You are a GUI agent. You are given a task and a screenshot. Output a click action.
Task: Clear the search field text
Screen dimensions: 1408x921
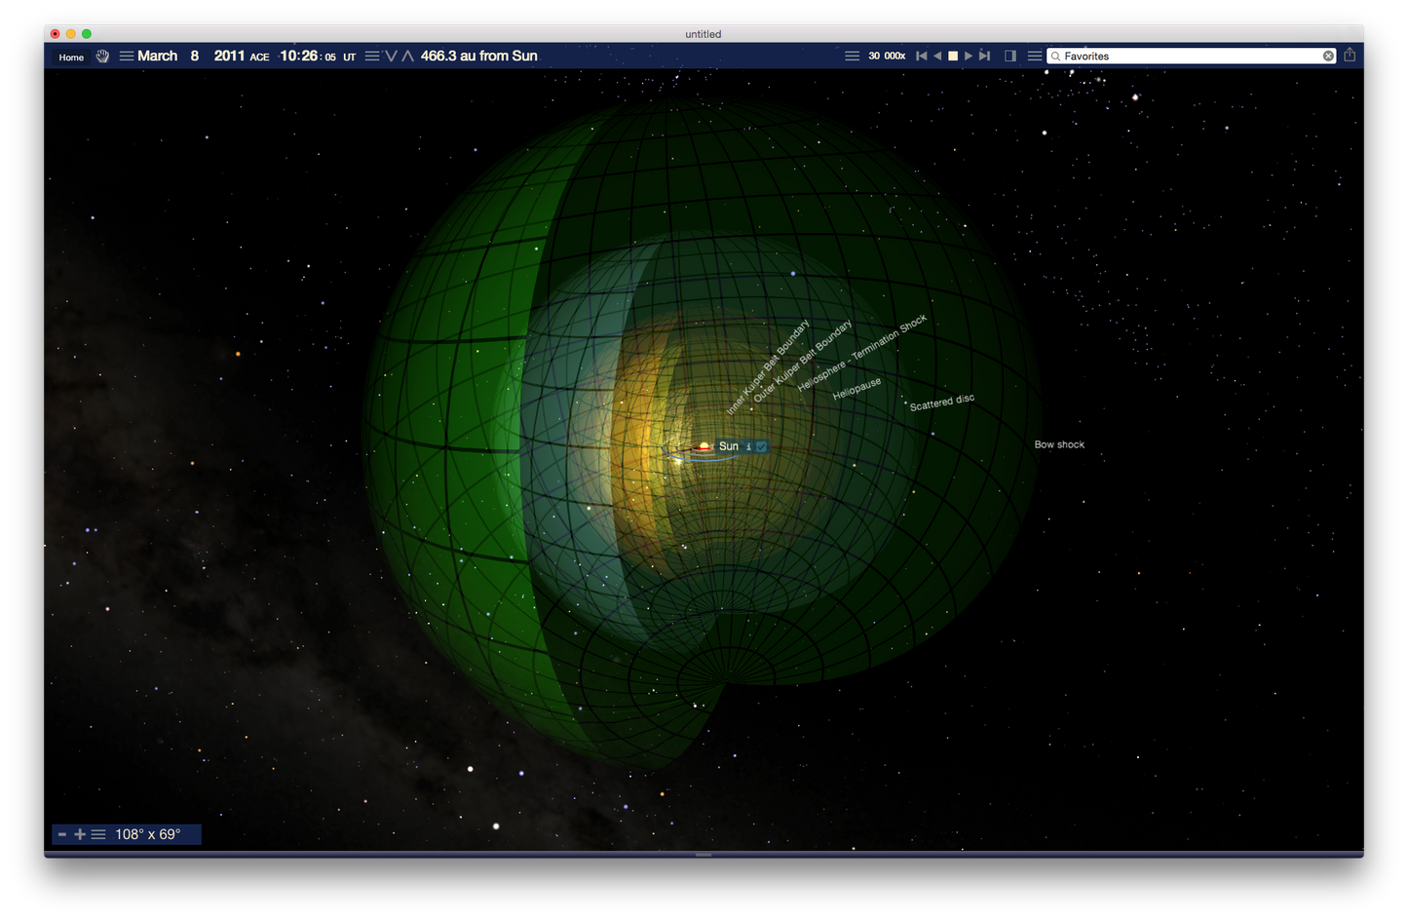[x=1328, y=57]
